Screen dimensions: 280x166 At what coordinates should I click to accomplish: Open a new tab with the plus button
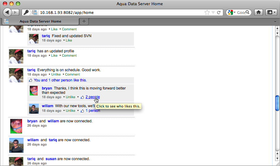pos(84,21)
